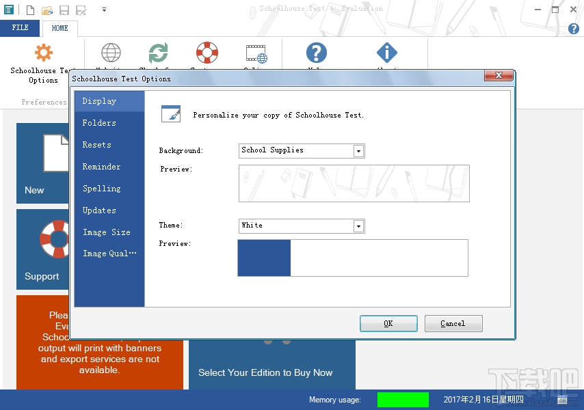The width and height of the screenshot is (584, 410).
Task: Click the Theme: label in dialog
Action: click(170, 225)
